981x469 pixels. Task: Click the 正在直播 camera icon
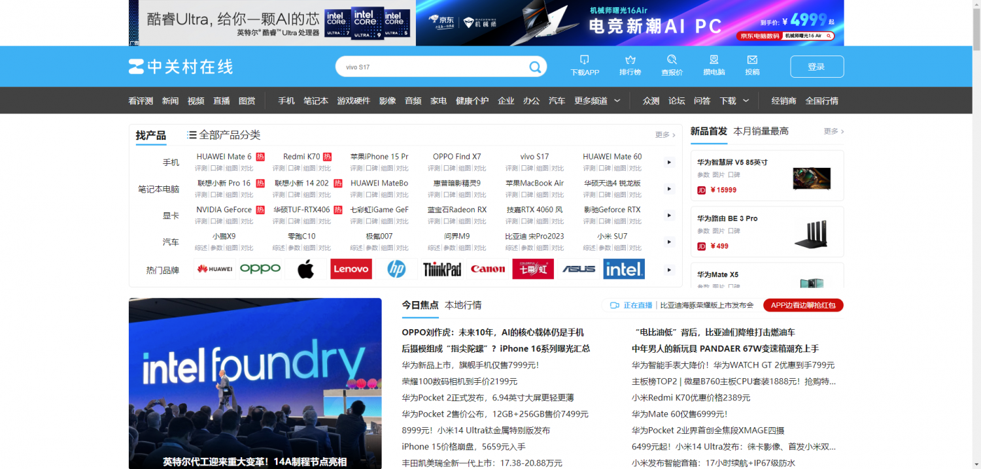point(614,305)
